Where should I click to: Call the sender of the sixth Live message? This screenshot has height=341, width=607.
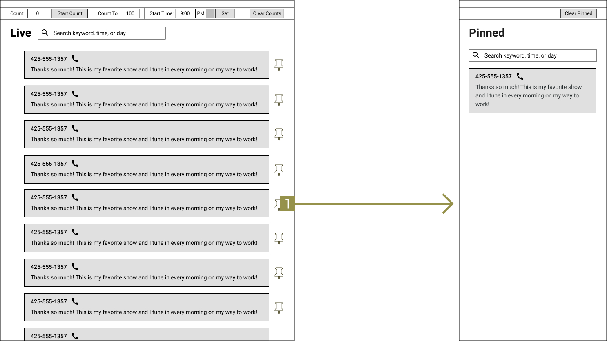tap(75, 232)
